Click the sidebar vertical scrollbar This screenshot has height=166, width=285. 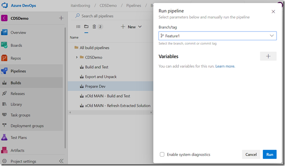65,88
